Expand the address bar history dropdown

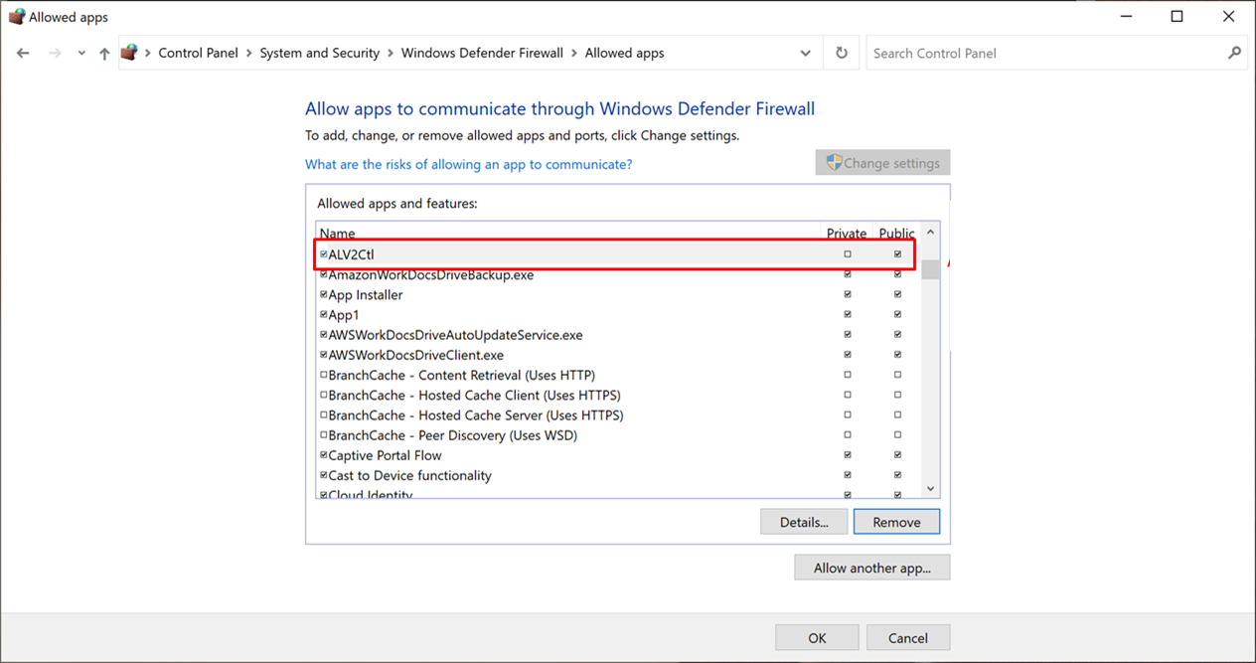tap(805, 54)
